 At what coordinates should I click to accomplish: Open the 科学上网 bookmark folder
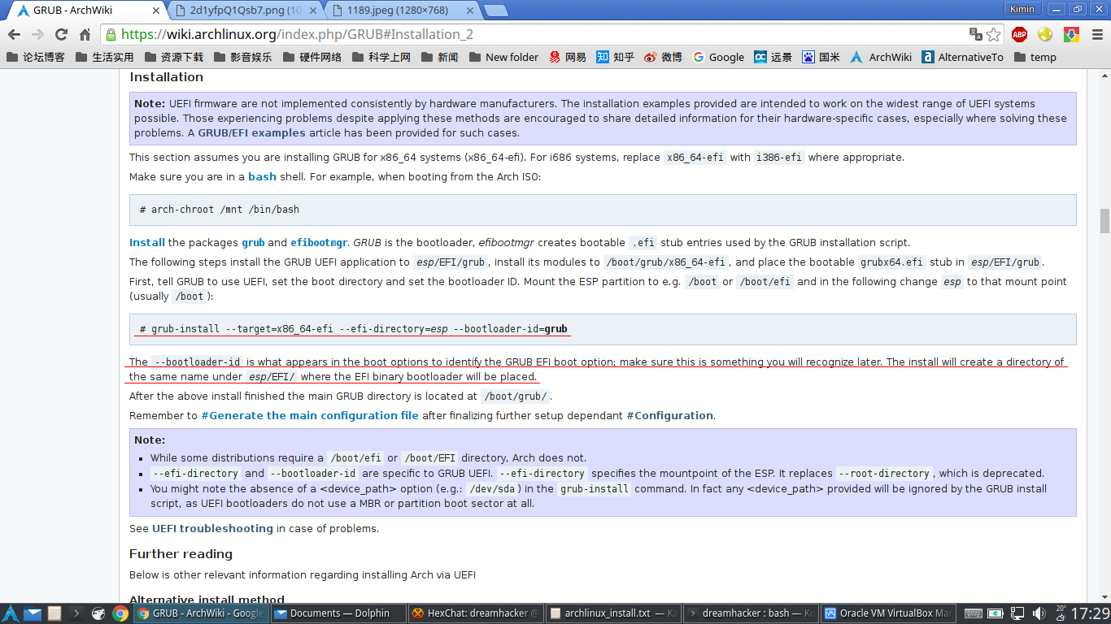pyautogui.click(x=381, y=57)
